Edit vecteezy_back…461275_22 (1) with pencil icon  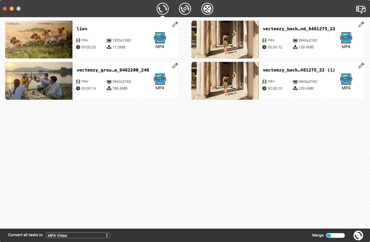click(361, 66)
